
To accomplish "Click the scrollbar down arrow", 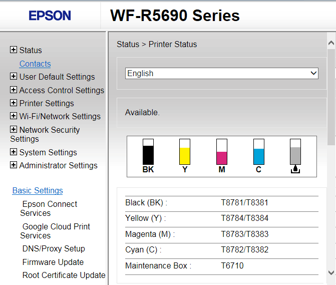I will click(331, 272).
